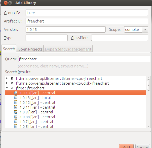Click the Cancel button
The width and height of the screenshot is (152, 148).
point(143,146)
